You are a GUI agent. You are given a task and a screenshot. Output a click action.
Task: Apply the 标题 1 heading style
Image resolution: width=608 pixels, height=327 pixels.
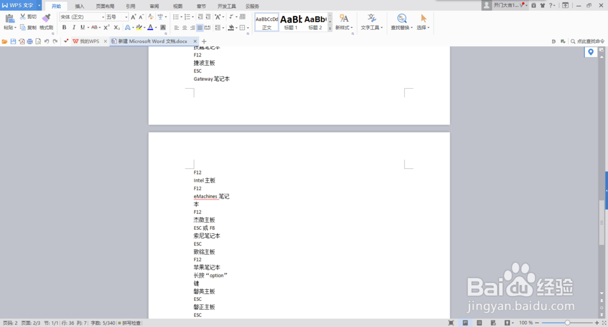coord(291,22)
